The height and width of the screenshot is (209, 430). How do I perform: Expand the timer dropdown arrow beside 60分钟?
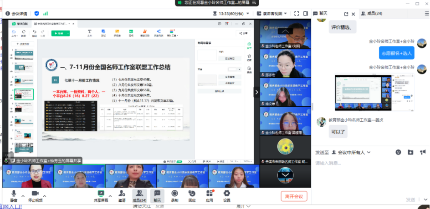(248, 14)
